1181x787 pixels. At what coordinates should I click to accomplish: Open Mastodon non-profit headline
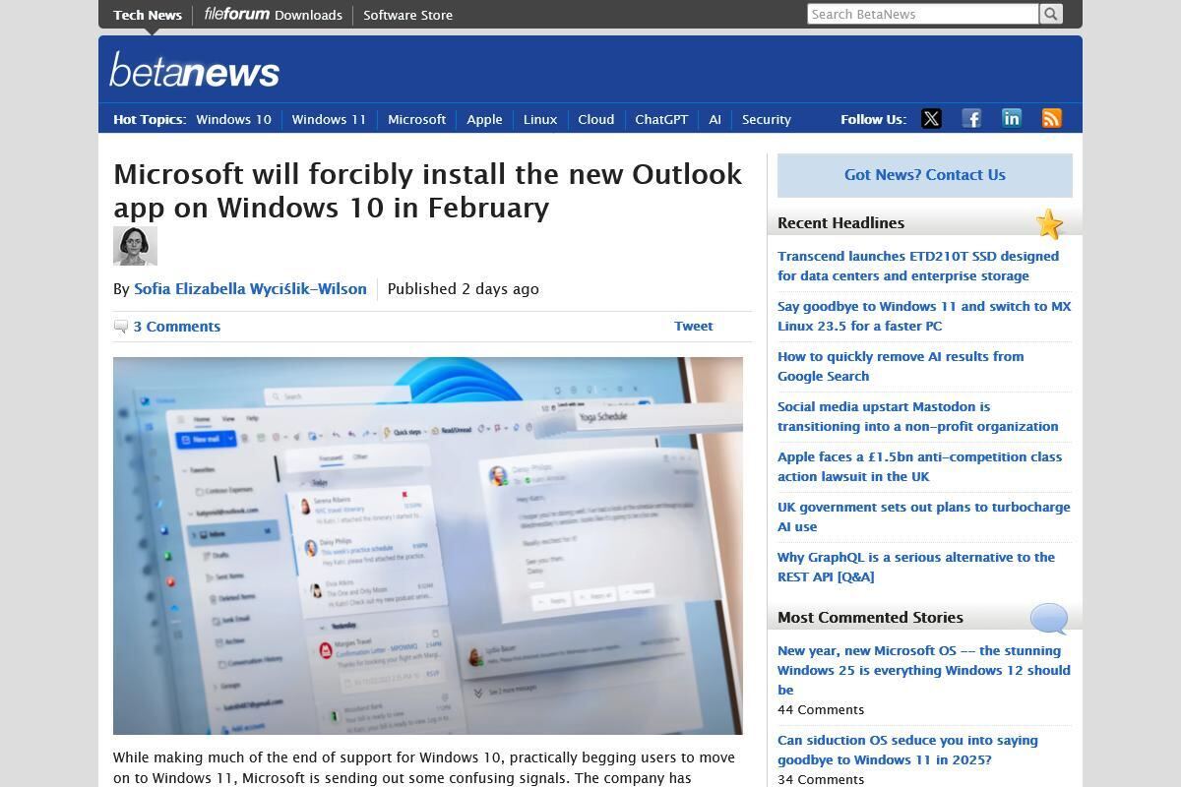coord(917,416)
